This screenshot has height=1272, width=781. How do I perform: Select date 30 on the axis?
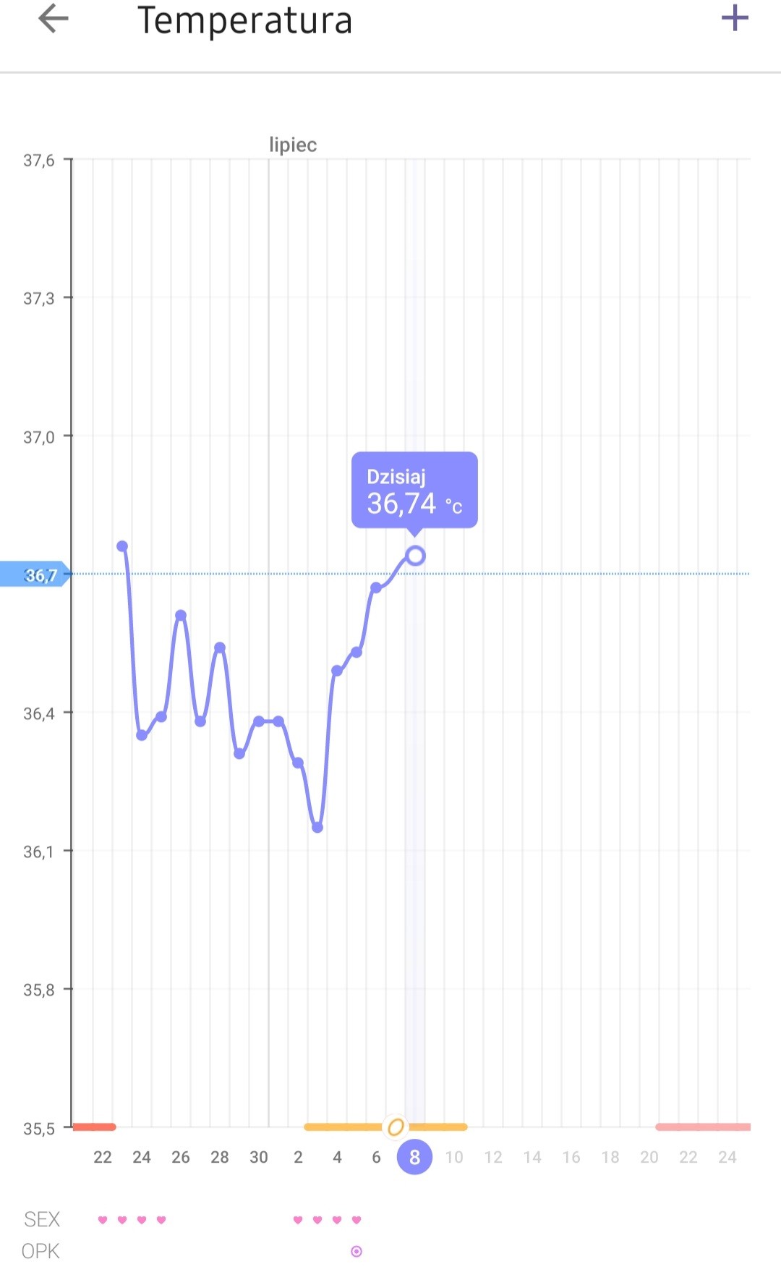(x=259, y=1157)
